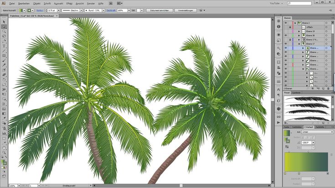Open the gradient angle dropdown
The image size is (335, 188).
(314, 143)
